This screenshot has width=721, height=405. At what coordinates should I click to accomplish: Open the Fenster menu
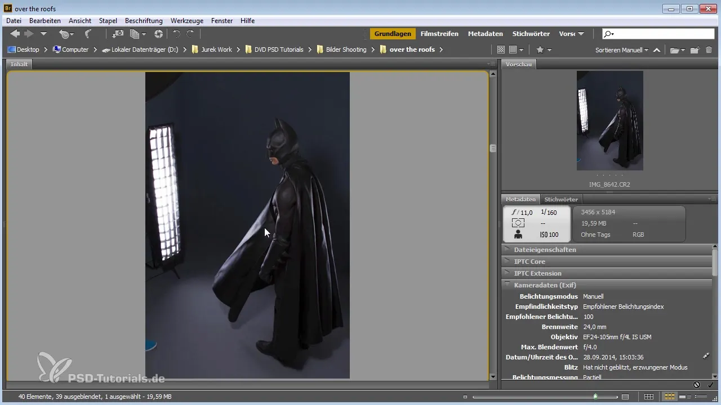click(222, 21)
